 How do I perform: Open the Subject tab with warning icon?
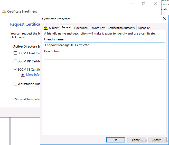51,28
